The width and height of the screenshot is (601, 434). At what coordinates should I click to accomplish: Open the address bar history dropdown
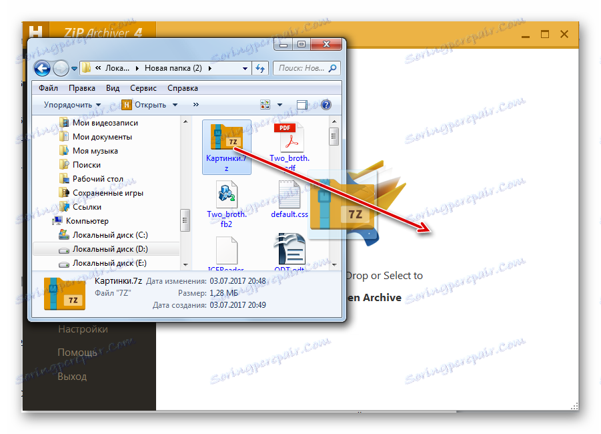(x=245, y=68)
